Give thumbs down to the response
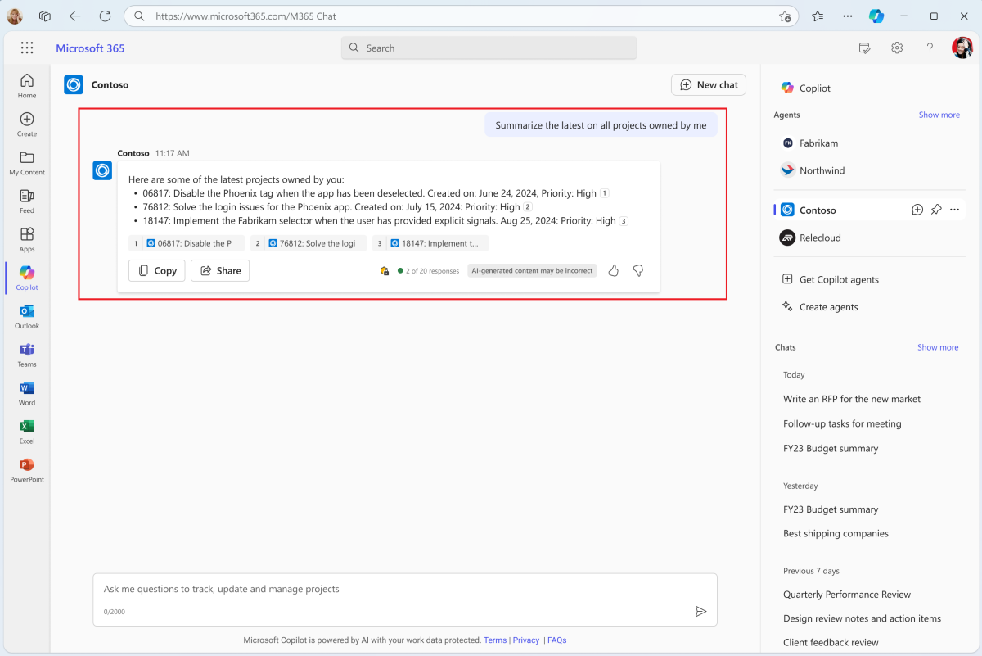Viewport: 982px width, 656px height. click(638, 270)
